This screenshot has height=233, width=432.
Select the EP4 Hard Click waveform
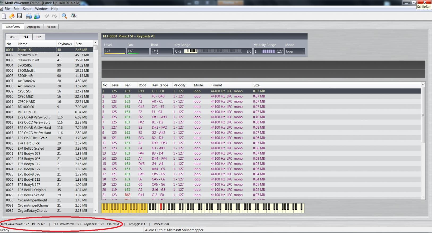(49, 143)
